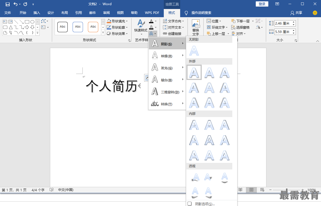Switch to the 审阅 ribbon tab
Image resolution: width=321 pixels, height=206 pixels.
coord(106,13)
